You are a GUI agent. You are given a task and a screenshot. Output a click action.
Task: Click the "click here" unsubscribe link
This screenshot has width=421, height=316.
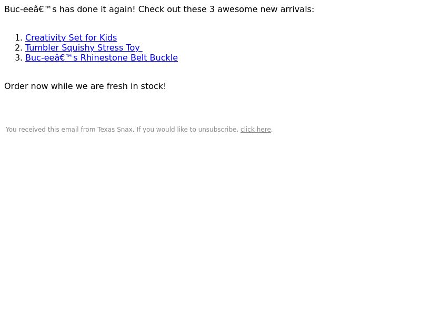(x=256, y=130)
